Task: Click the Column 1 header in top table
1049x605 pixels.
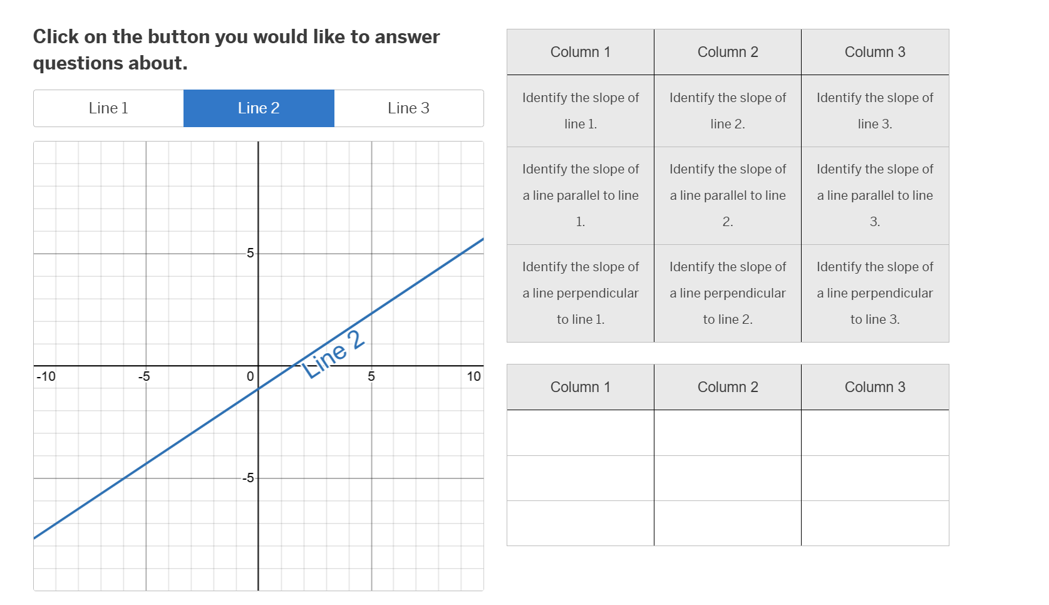Action: coord(579,52)
